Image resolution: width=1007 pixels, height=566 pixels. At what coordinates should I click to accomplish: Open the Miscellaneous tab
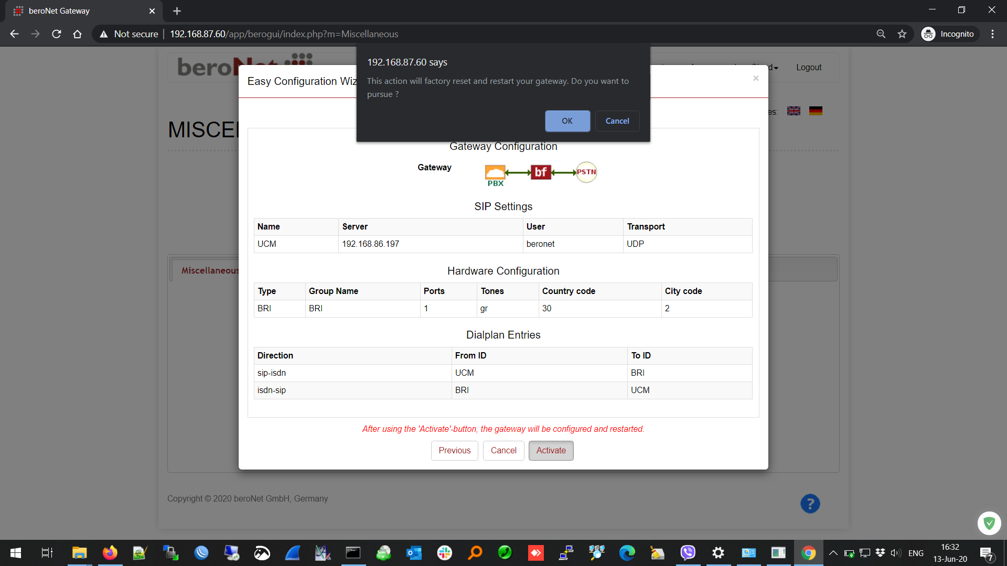[210, 270]
